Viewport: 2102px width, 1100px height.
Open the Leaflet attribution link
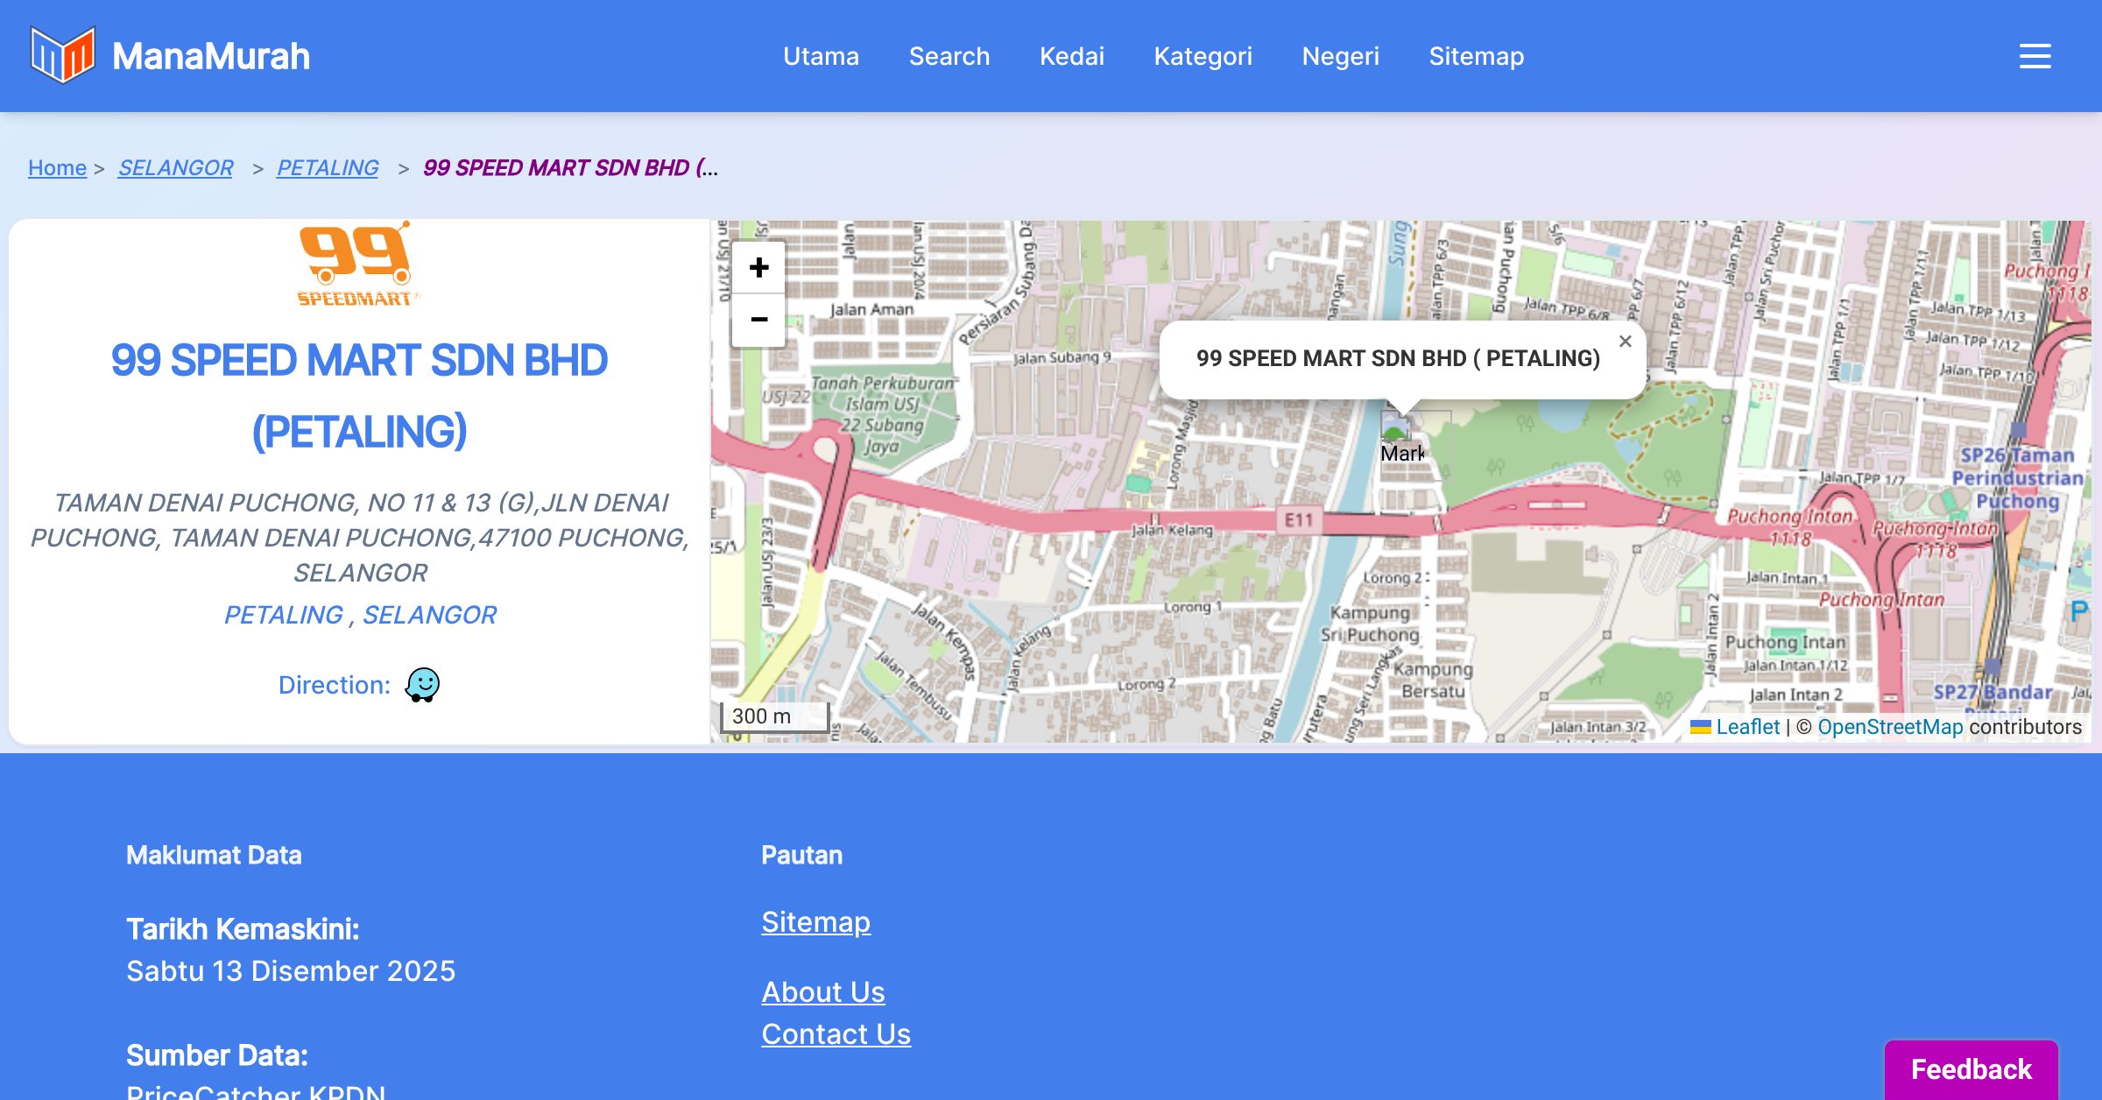[1747, 727]
